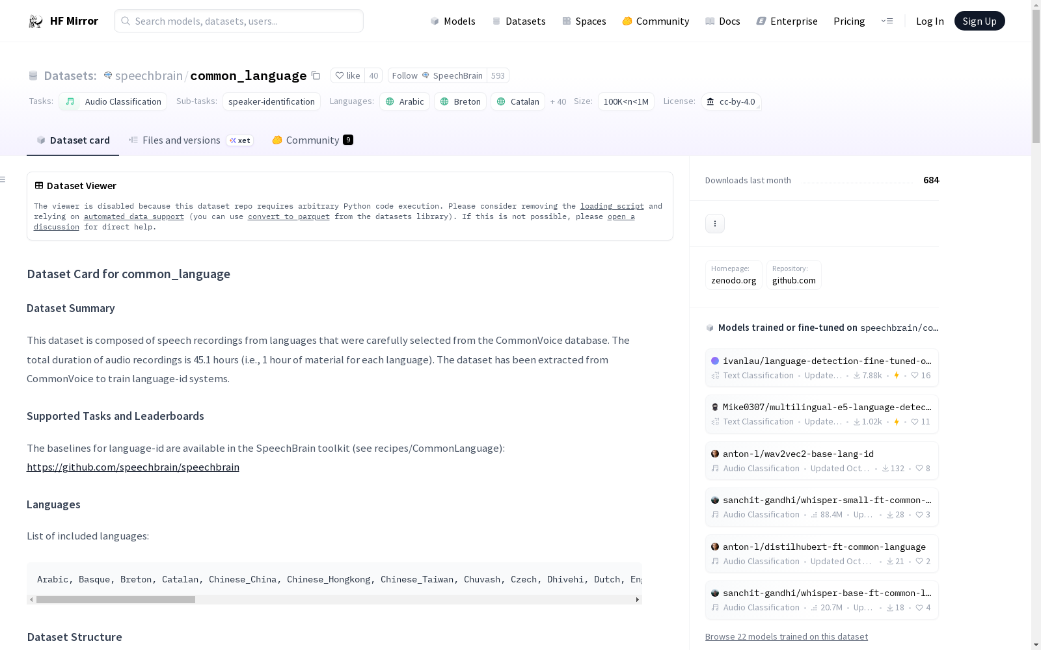Open the Dataset card tab
The image size is (1041, 650).
click(73, 140)
